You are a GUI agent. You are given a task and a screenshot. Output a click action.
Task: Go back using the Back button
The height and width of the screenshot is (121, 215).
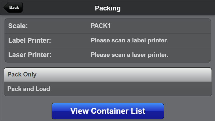tap(13, 8)
